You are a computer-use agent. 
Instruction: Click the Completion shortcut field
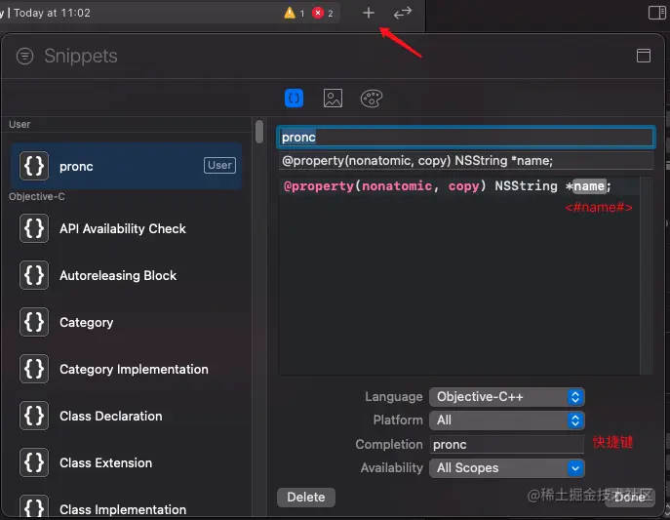click(507, 444)
